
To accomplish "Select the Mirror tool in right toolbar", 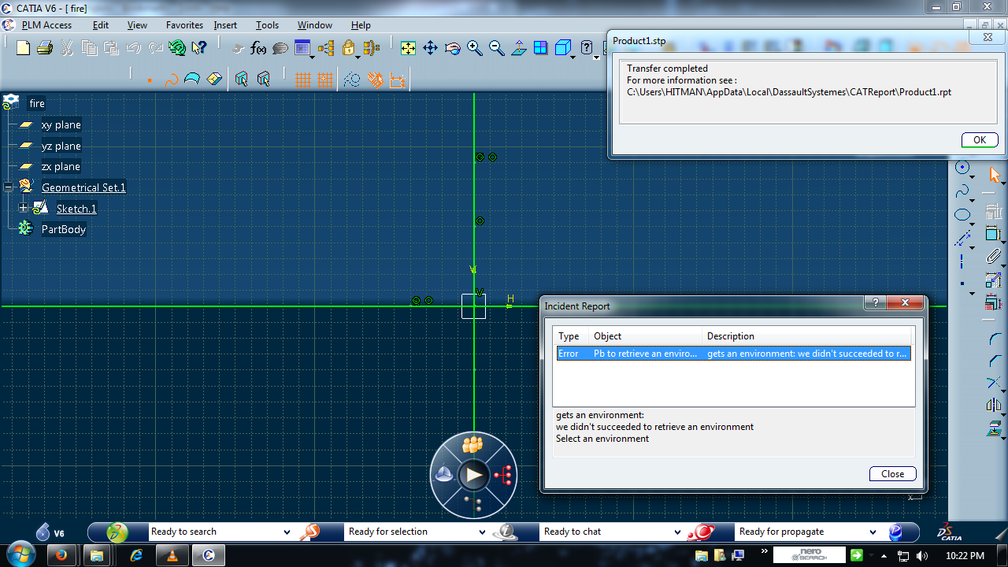I will point(995,406).
